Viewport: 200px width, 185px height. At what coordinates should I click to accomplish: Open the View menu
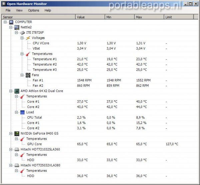pyautogui.click(x=19, y=10)
